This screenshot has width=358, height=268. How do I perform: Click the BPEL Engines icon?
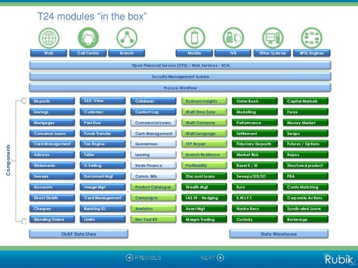point(312,38)
